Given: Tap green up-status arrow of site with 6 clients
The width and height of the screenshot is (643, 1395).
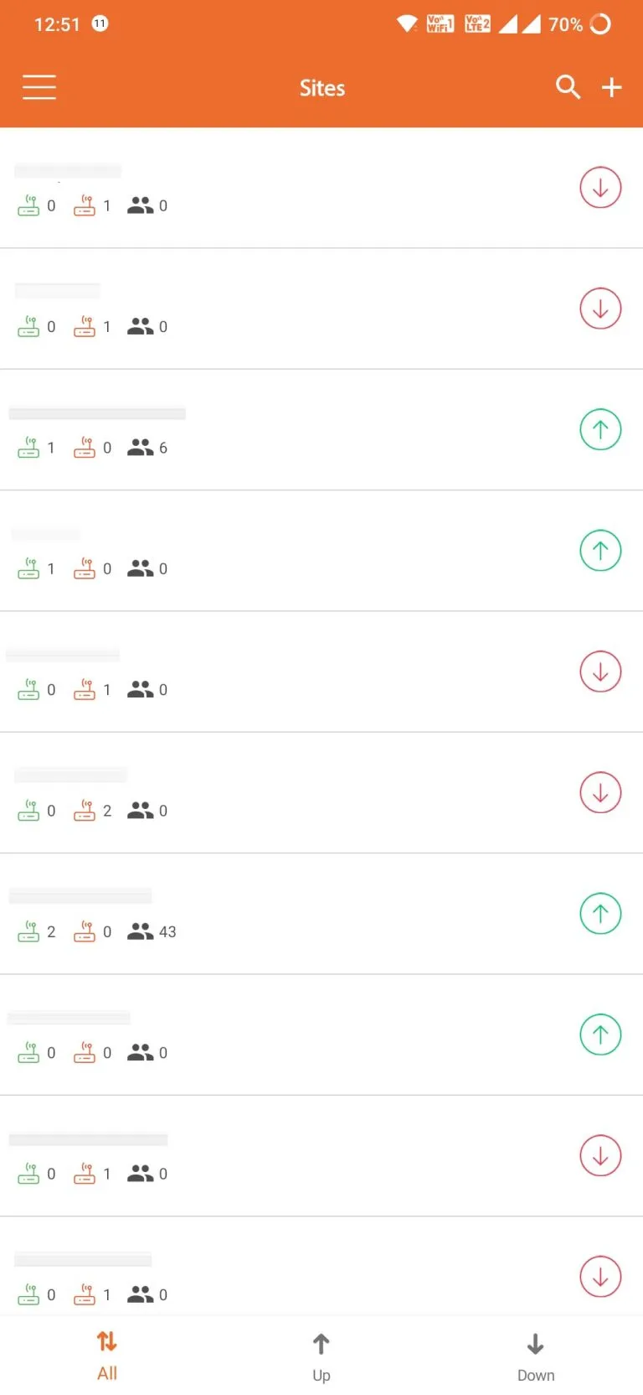Looking at the screenshot, I should point(600,430).
